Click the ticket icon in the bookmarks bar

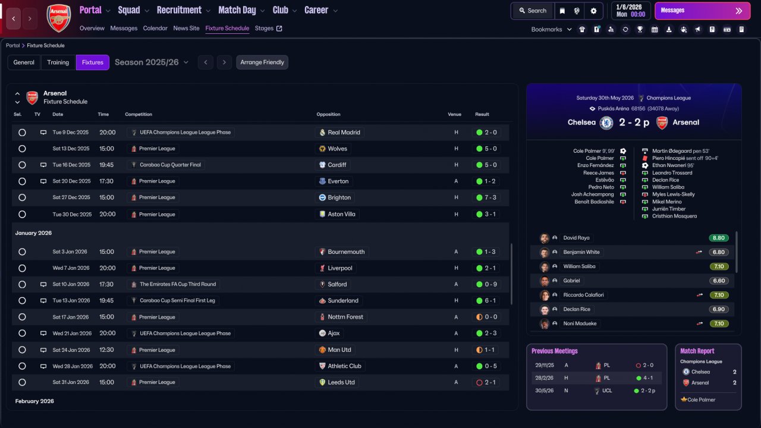tap(727, 29)
